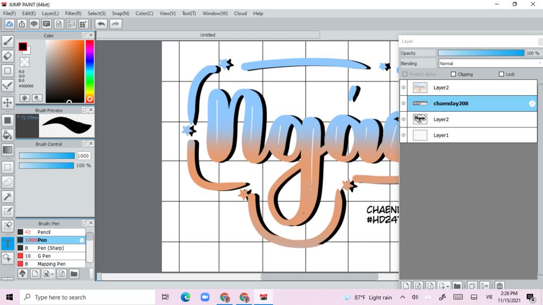Open the brush add dropdown arrow
The width and height of the screenshot is (543, 305).
click(52, 274)
